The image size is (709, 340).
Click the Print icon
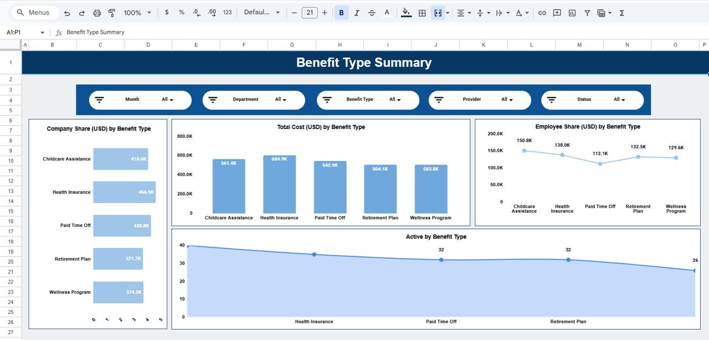(97, 12)
